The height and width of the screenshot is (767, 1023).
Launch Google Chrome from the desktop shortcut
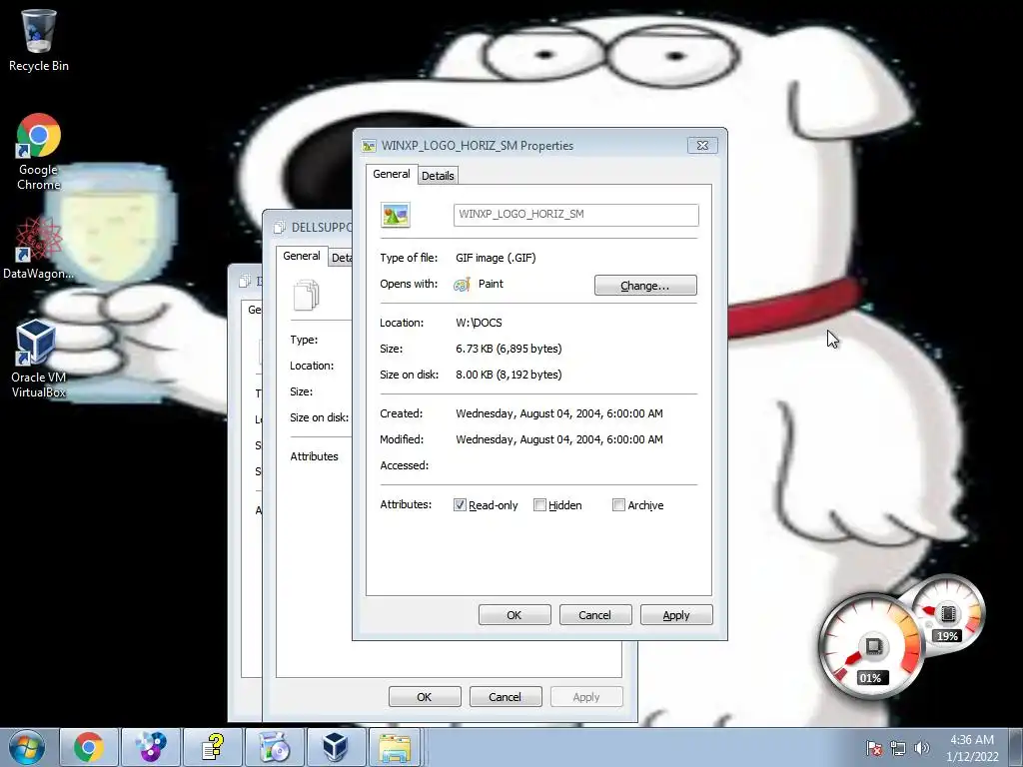click(x=39, y=152)
